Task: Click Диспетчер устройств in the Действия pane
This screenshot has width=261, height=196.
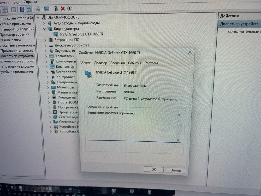Action: point(239,24)
